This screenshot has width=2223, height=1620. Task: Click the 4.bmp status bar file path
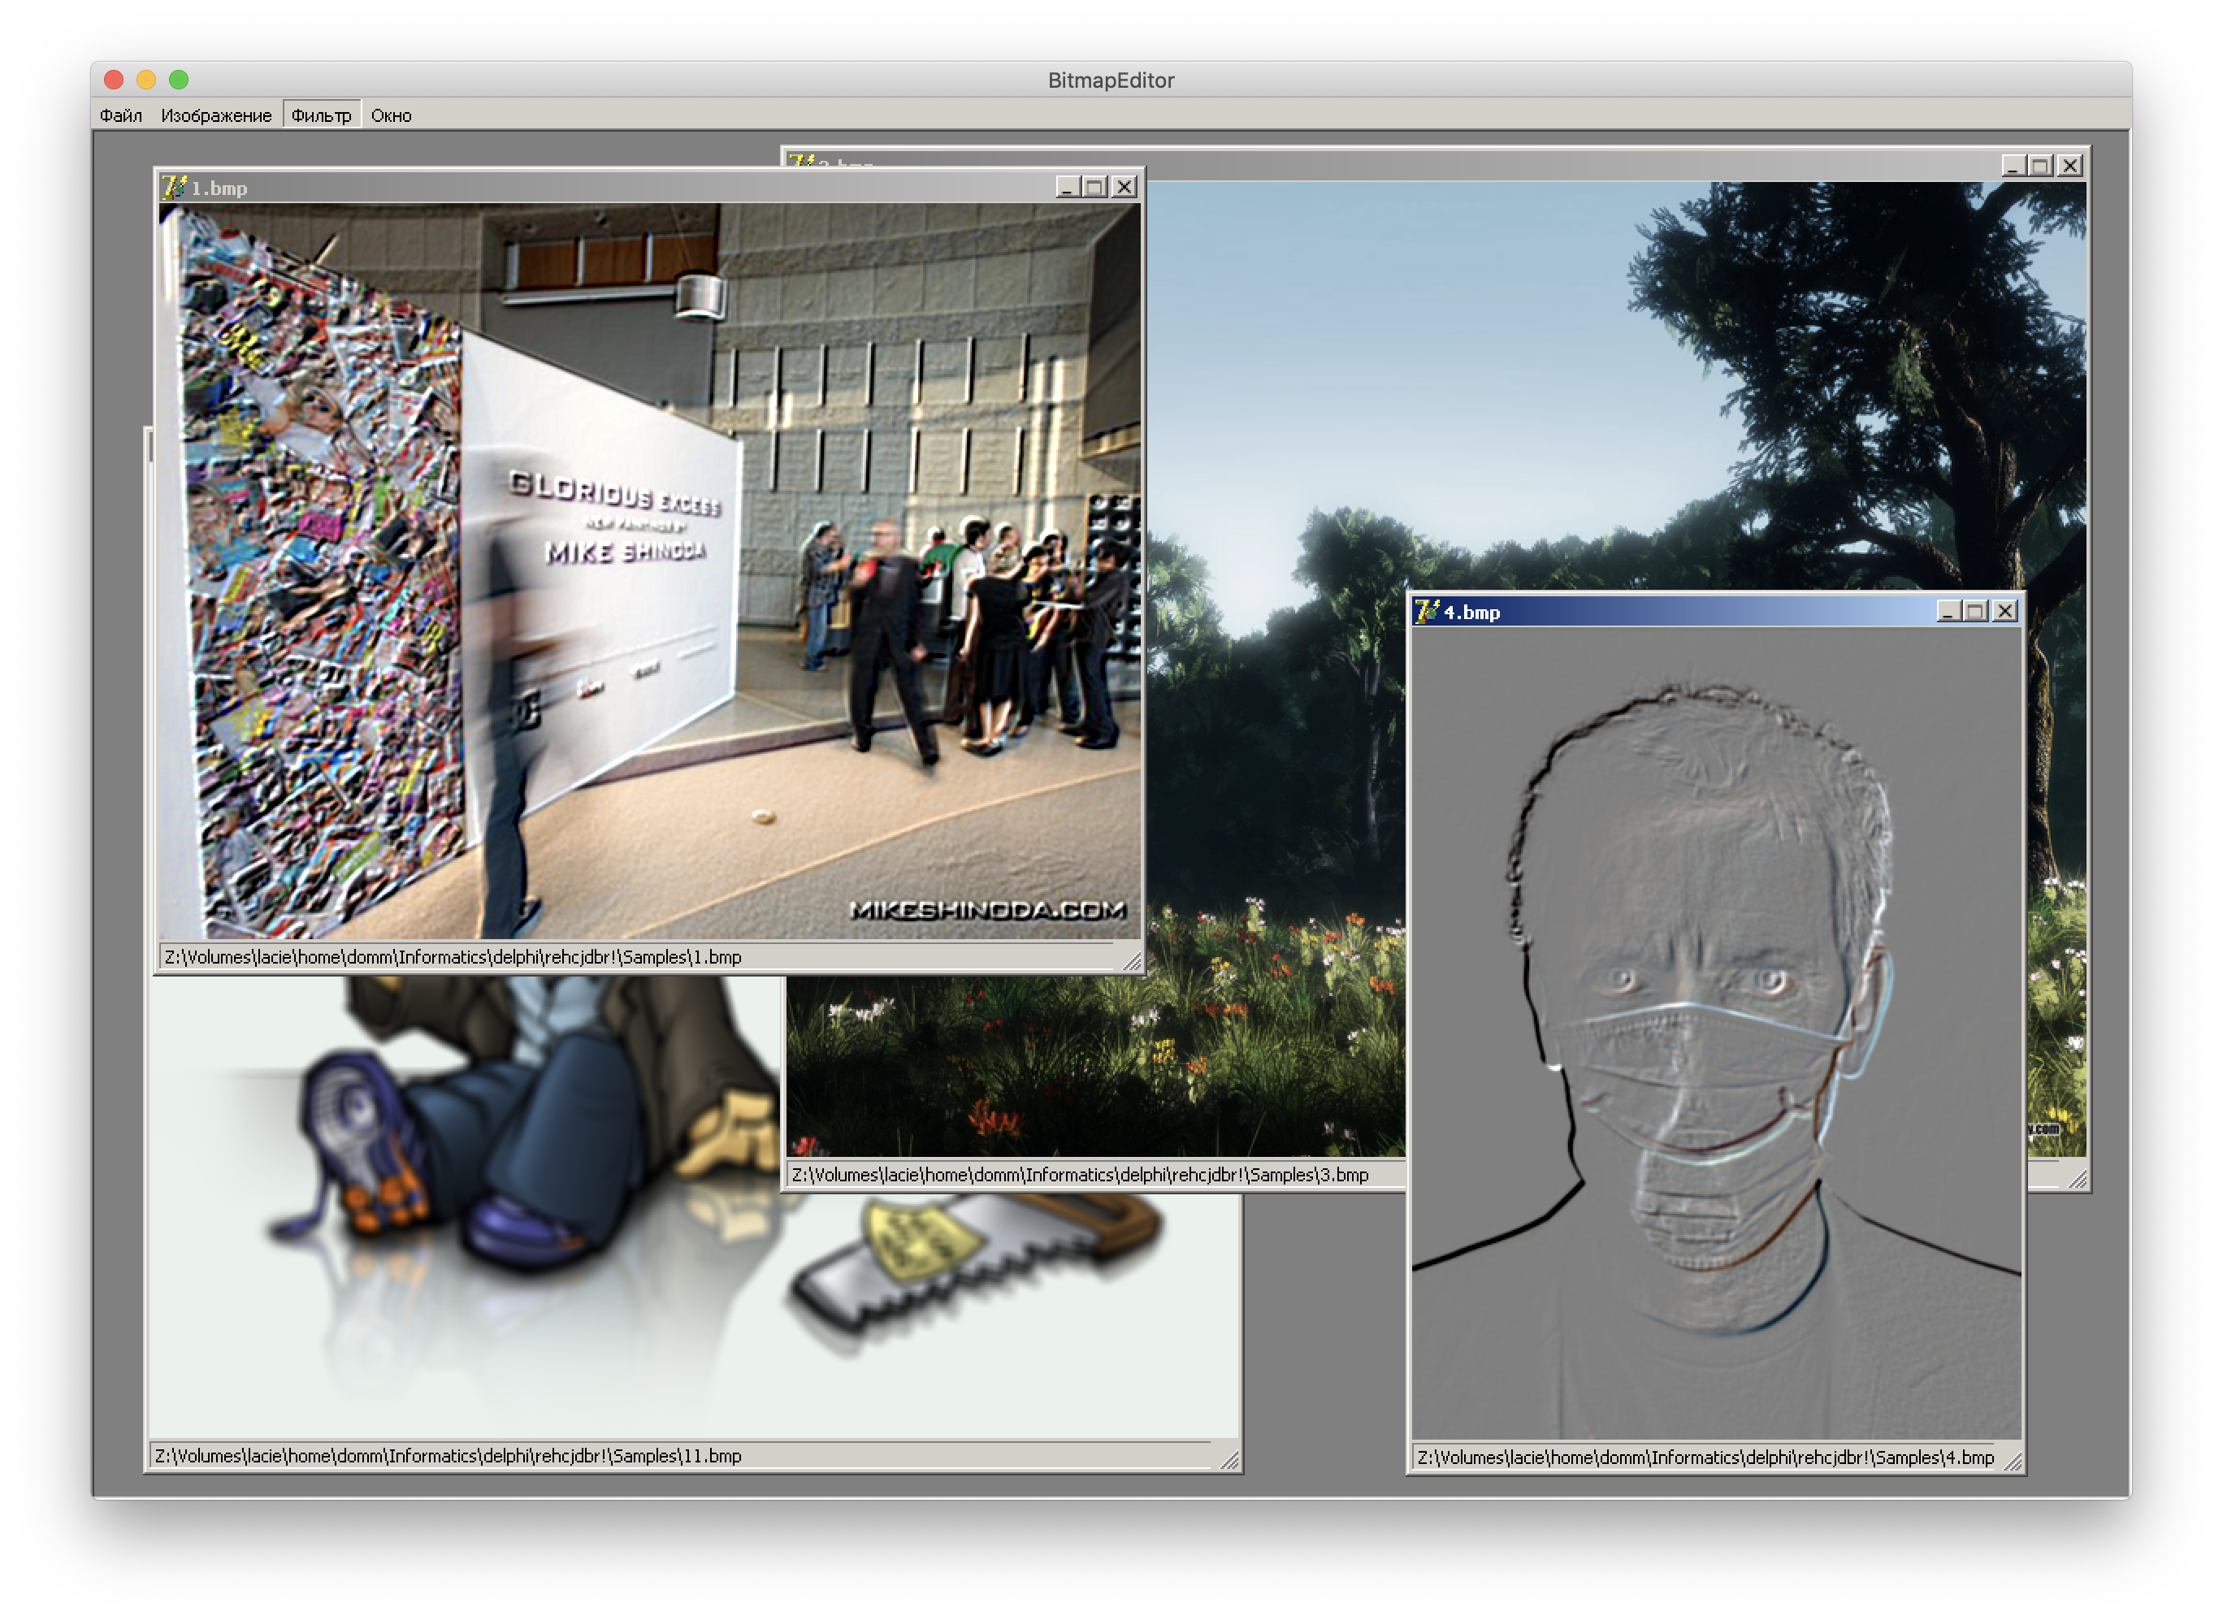pos(1705,1458)
